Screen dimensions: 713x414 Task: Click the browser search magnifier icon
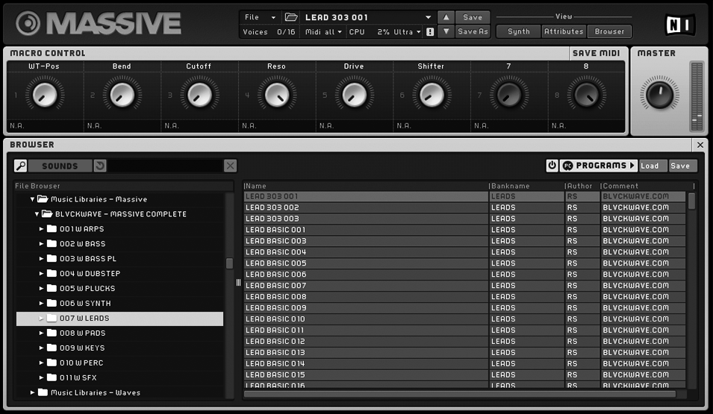coord(21,166)
